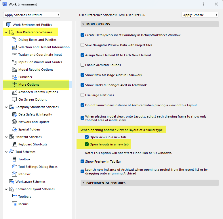Click the Work Environment Profiles icon
Viewport: 223px width, 219px height.
pyautogui.click(x=8, y=25)
